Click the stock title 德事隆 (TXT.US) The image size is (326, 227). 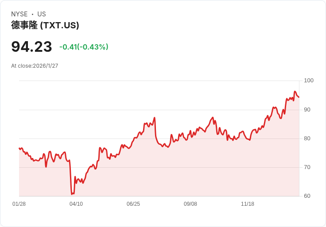click(45, 25)
